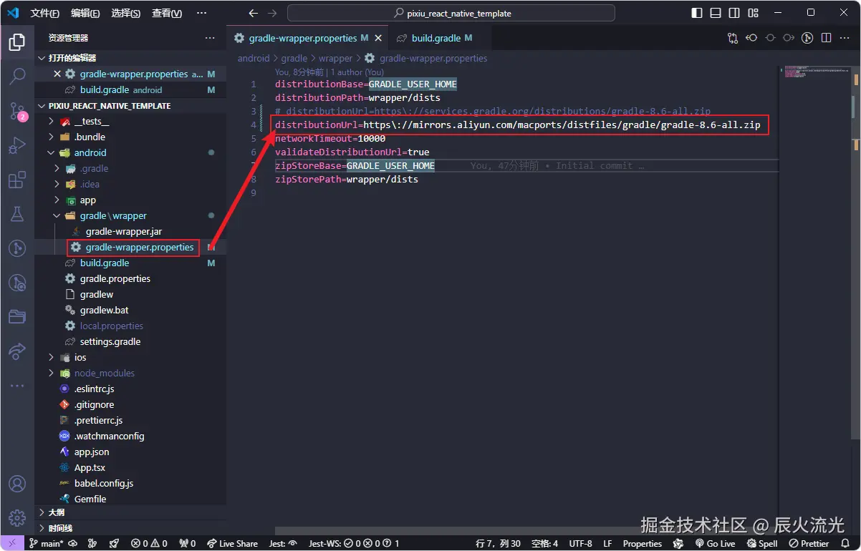The image size is (861, 551).
Task: Toggle Primary Side Bar visibility
Action: tap(697, 13)
